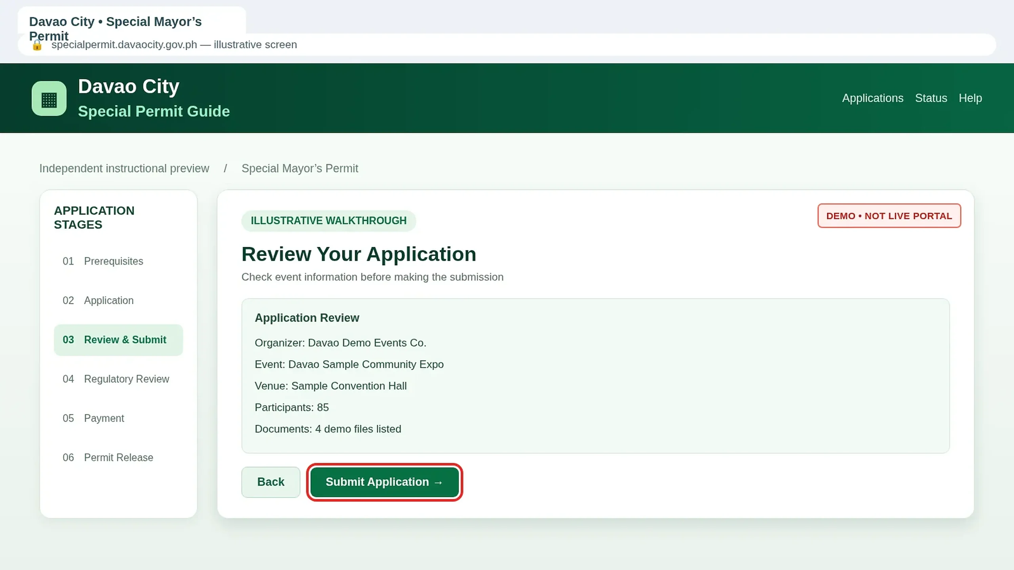Screen dimensions: 1014x570
Task: Click the Independent instructional preview breadcrumb
Action: 124,169
